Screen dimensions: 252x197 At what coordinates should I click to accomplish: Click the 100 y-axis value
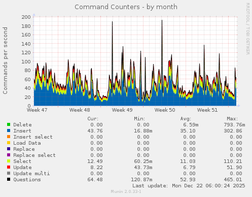pyautogui.click(x=26, y=61)
